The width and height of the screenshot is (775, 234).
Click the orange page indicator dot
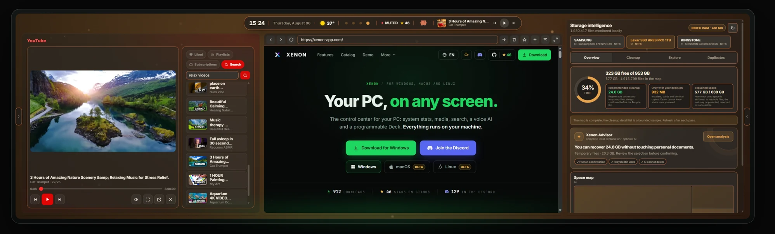368,23
